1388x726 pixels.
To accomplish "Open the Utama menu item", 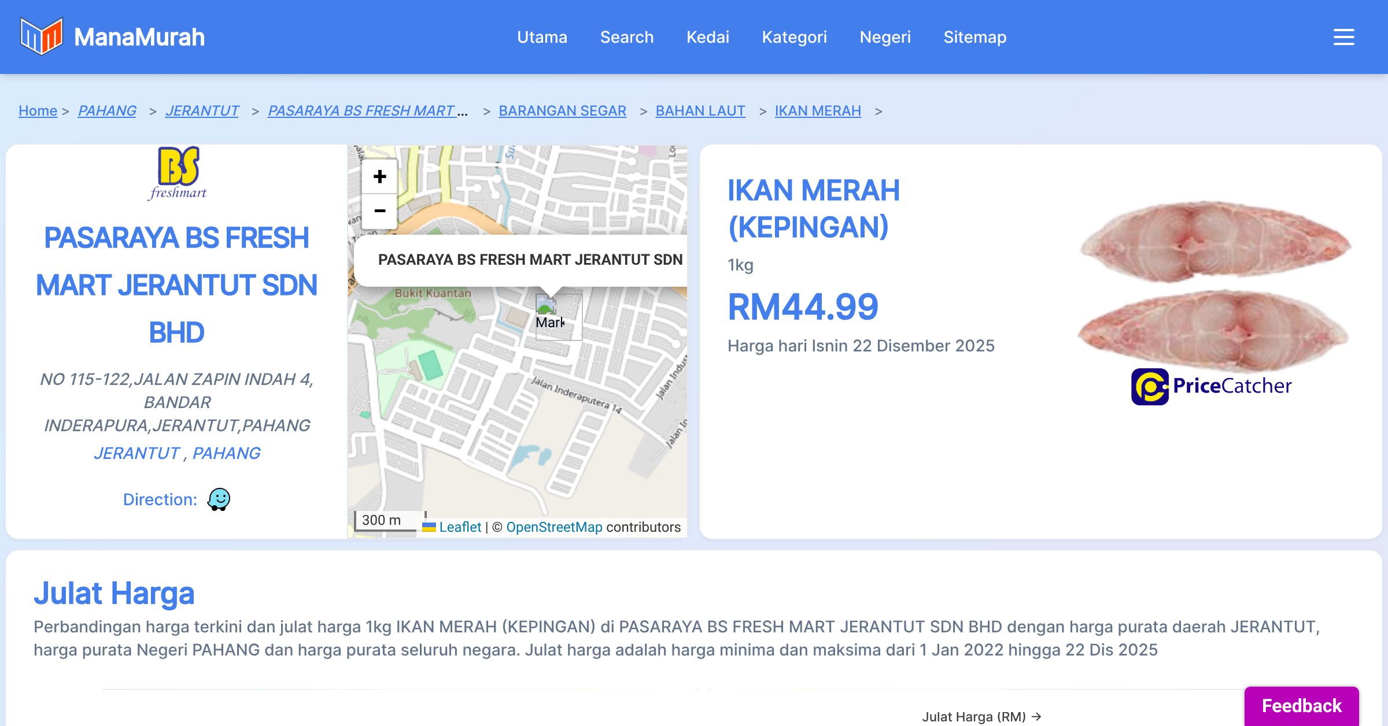I will pyautogui.click(x=542, y=37).
